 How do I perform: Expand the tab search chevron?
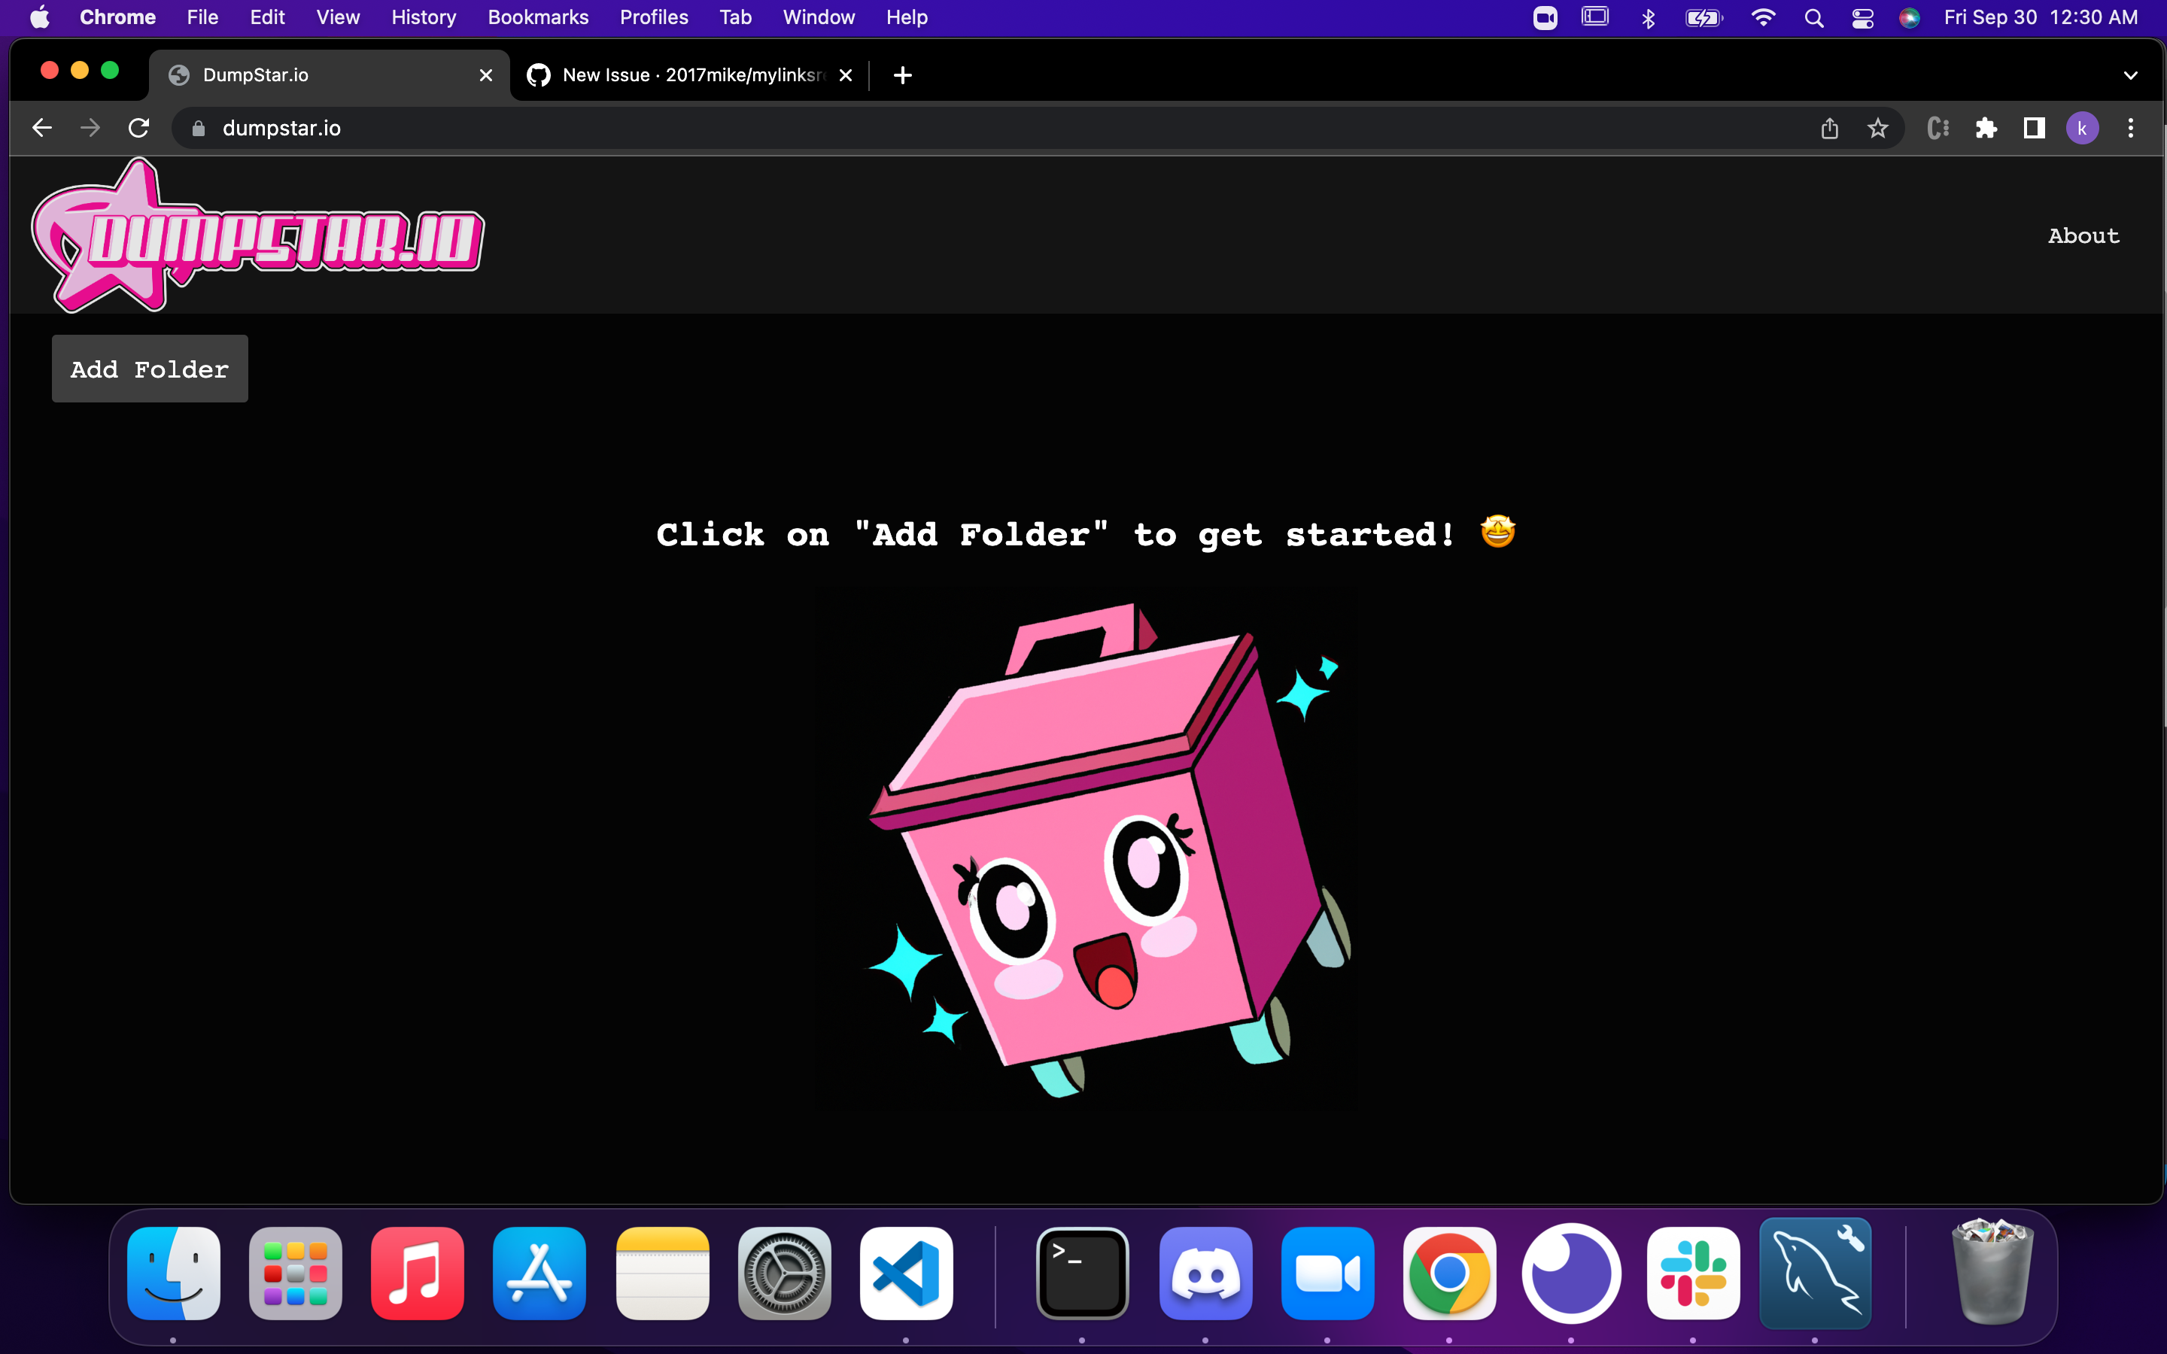point(2130,75)
